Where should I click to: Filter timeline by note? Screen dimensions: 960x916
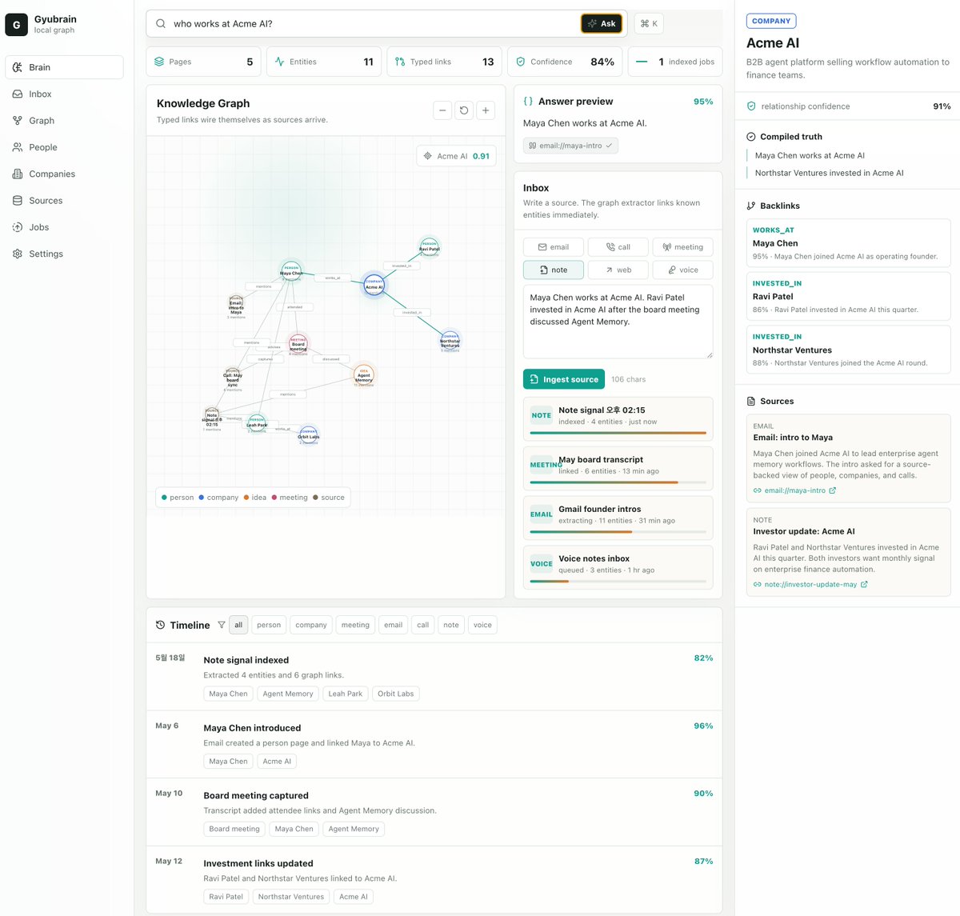coord(451,625)
